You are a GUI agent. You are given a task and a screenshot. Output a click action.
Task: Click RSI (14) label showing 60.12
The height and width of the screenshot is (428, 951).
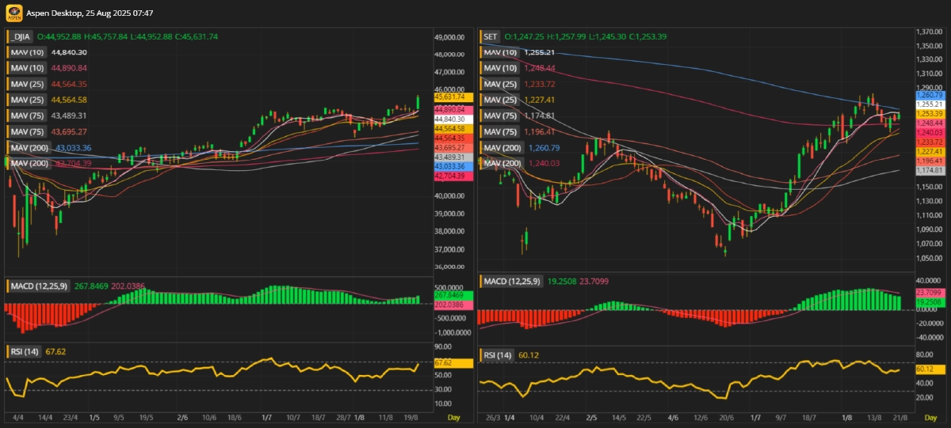click(x=498, y=355)
